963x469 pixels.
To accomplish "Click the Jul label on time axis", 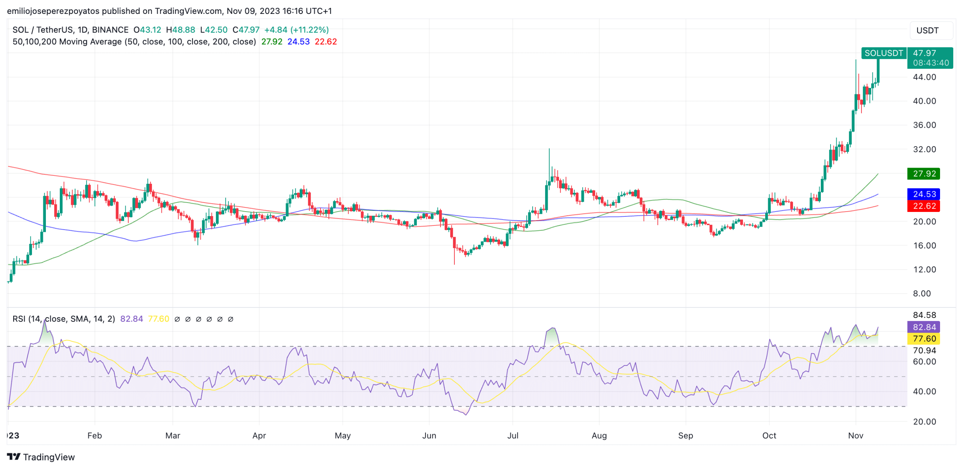I will (513, 436).
